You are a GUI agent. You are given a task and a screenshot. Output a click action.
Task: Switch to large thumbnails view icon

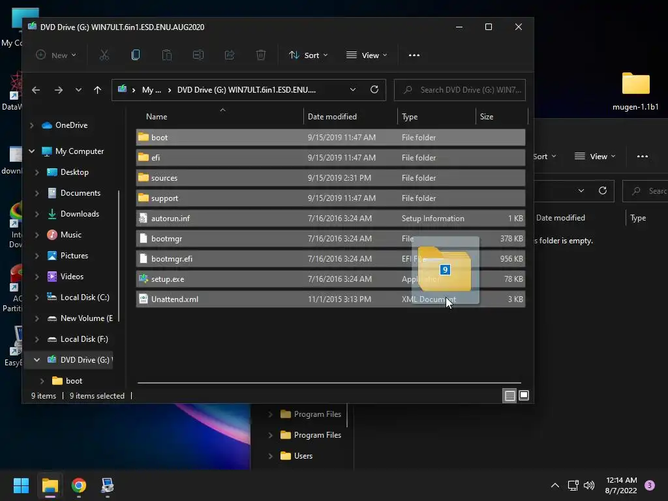(x=524, y=395)
